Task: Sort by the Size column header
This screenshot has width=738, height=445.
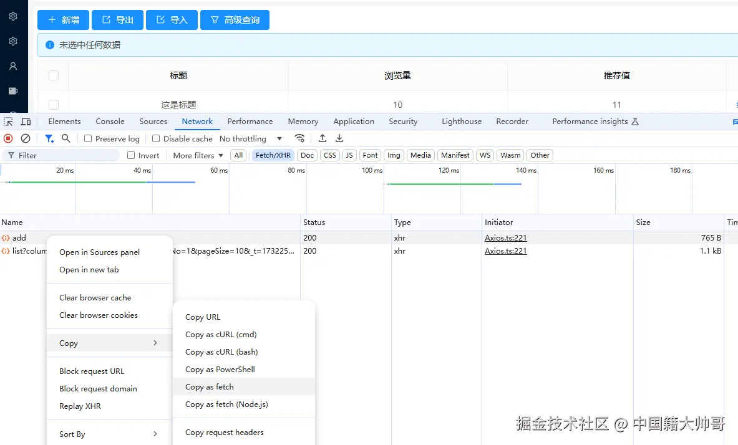Action: (x=678, y=222)
